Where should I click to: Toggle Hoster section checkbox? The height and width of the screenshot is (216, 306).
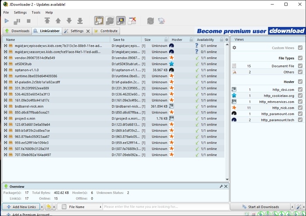click(300, 82)
